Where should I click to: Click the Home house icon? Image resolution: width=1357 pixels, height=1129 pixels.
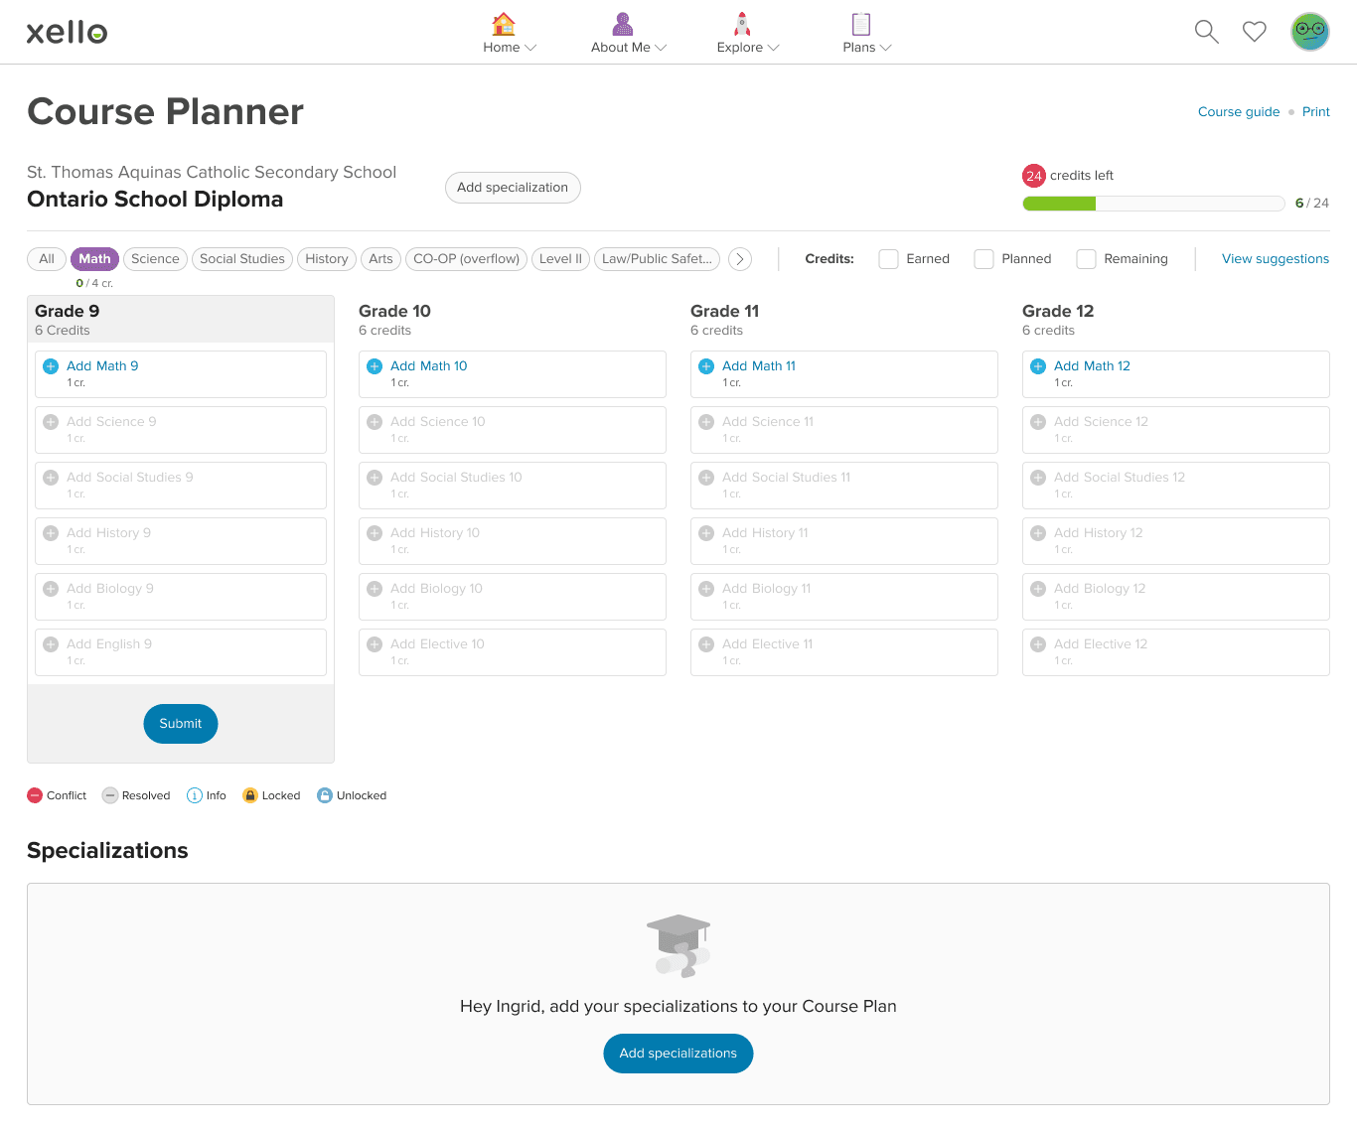pyautogui.click(x=504, y=24)
